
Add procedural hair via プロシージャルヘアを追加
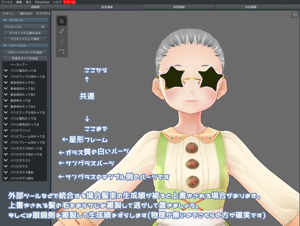point(25,52)
